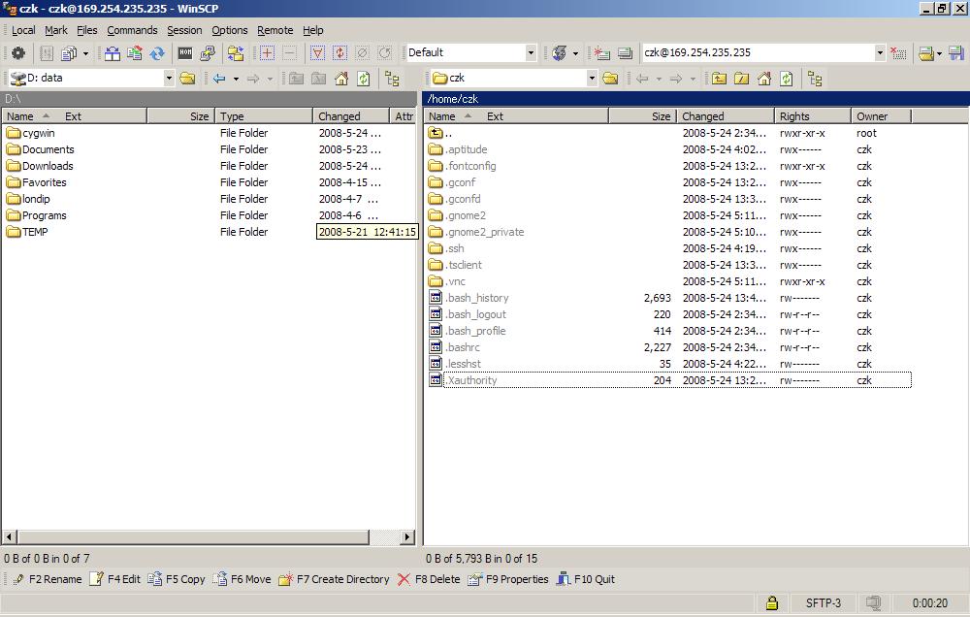The width and height of the screenshot is (970, 617).
Task: Sort local panel by Type column header
Action: 264,115
